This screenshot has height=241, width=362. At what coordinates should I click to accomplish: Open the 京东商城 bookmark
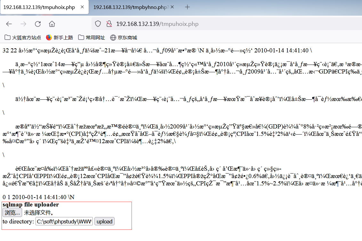coord(126,37)
